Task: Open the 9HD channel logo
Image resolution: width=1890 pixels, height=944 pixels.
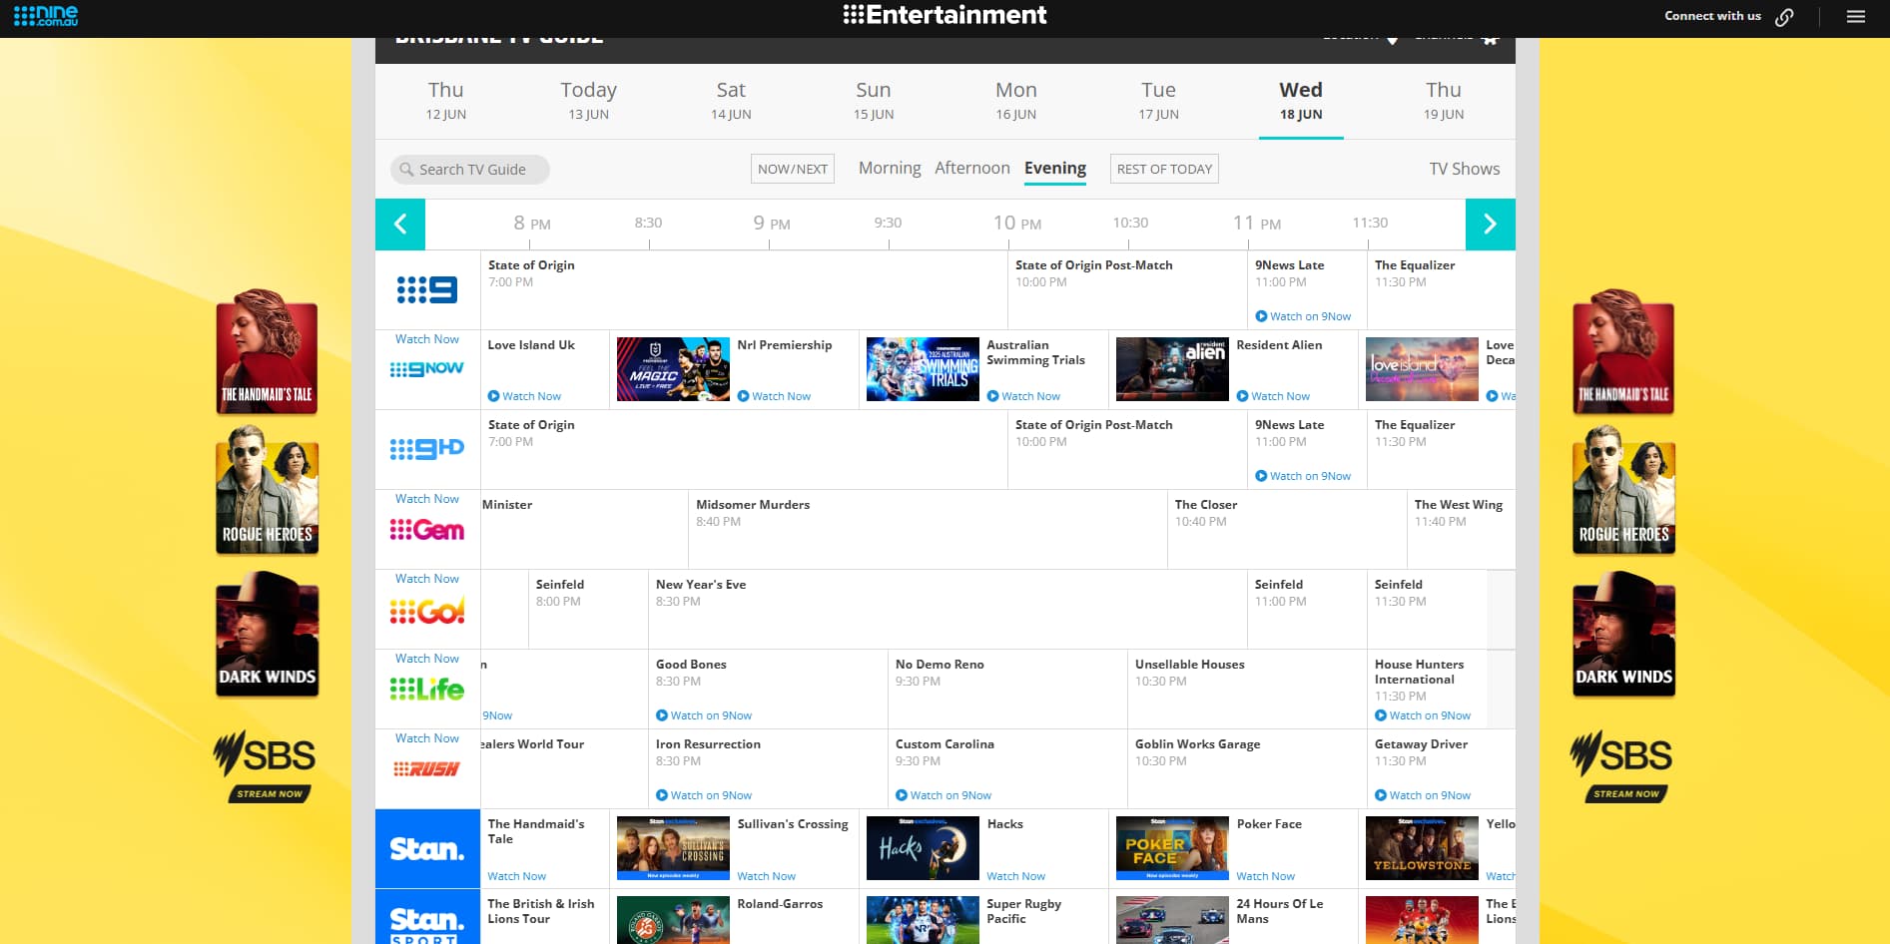Action: pyautogui.click(x=427, y=449)
